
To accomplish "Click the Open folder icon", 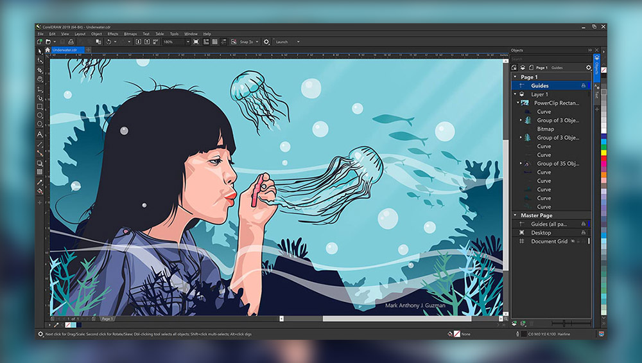I will click(48, 42).
